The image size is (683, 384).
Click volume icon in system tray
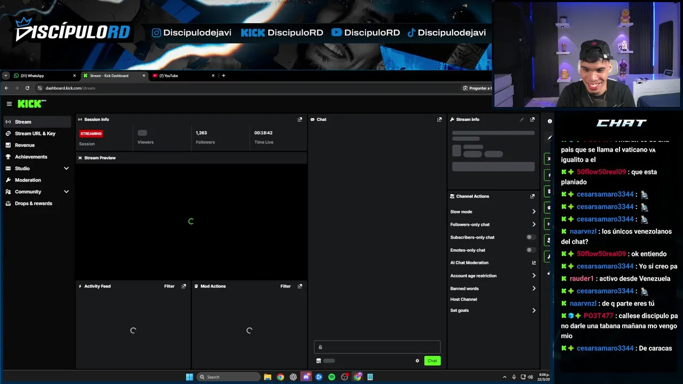click(x=530, y=377)
